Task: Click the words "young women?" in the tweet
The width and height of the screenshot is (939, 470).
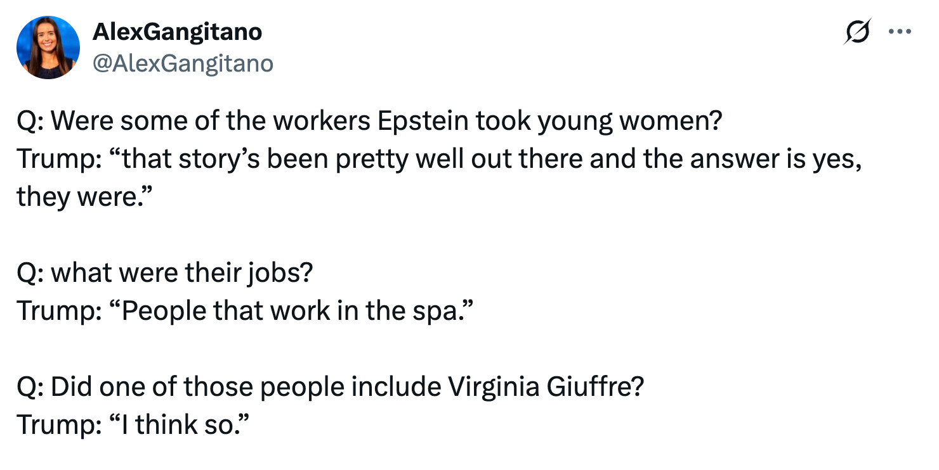Action: (630, 122)
